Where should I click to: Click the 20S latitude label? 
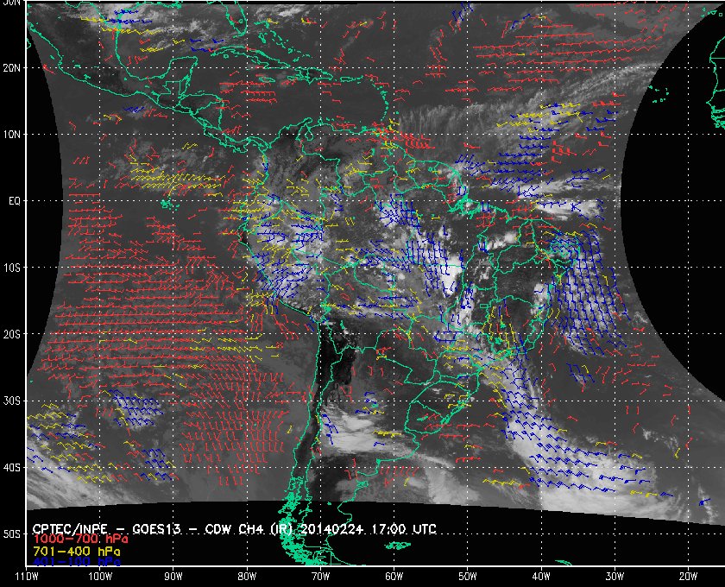tap(11, 334)
